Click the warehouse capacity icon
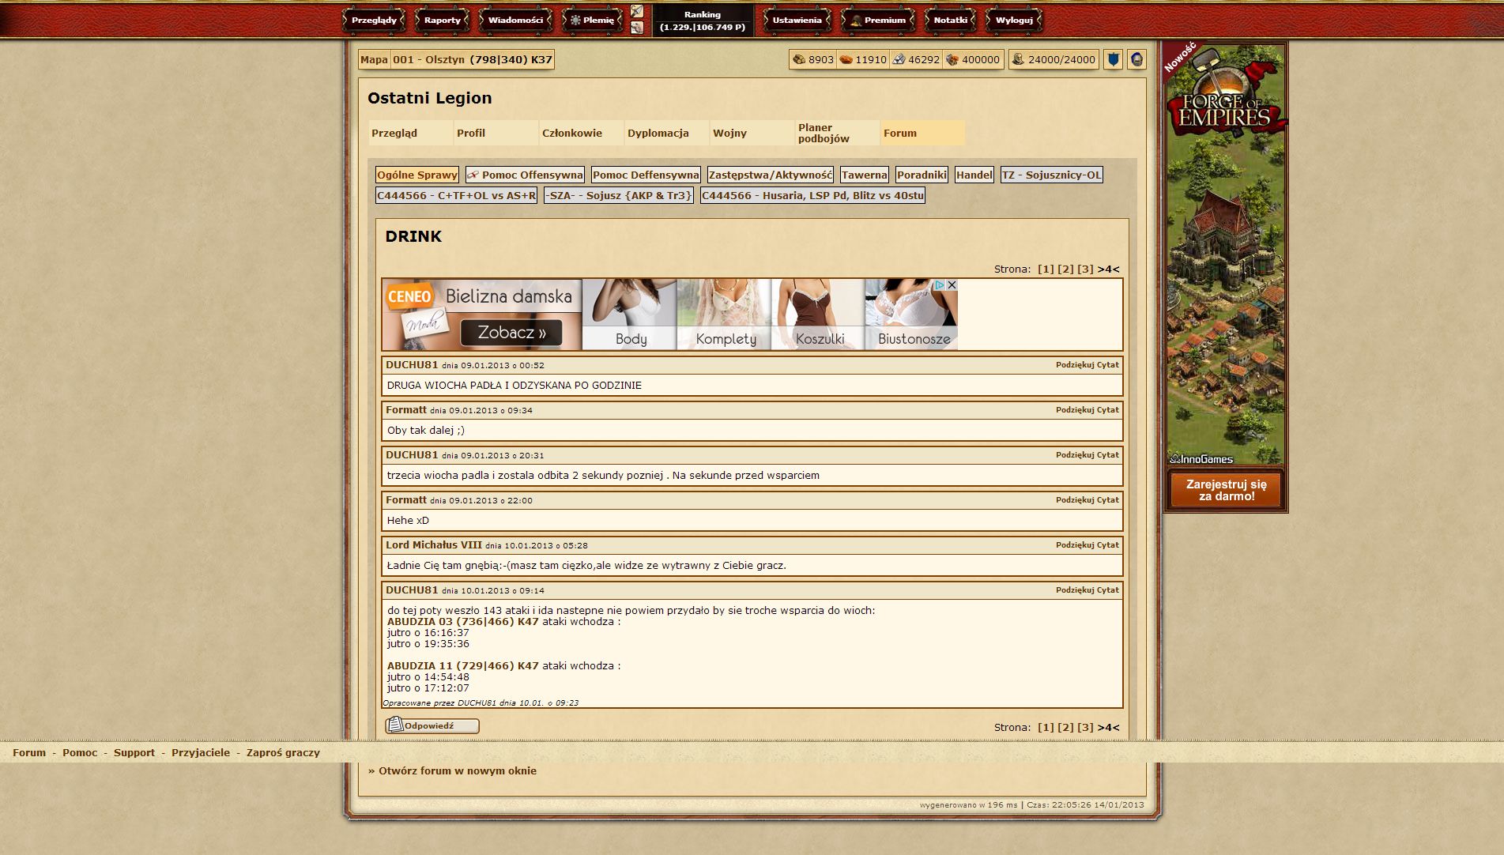This screenshot has width=1504, height=855. 952,59
